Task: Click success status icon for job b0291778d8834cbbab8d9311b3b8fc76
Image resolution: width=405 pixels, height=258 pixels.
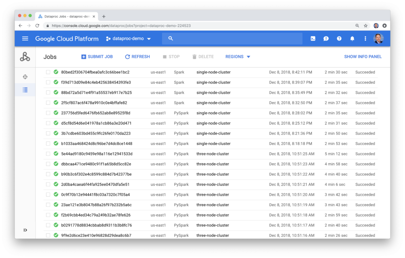Action: (56, 225)
